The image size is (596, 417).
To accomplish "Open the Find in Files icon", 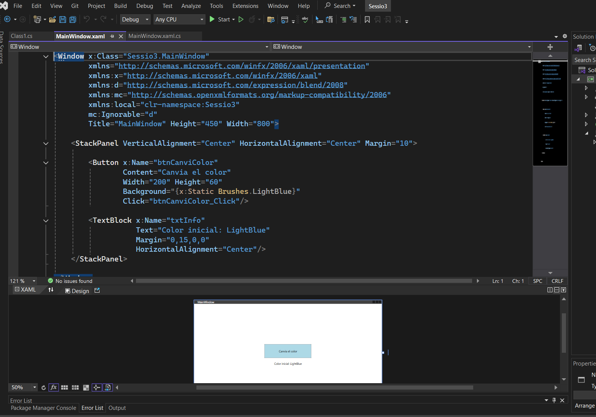I will pyautogui.click(x=270, y=20).
